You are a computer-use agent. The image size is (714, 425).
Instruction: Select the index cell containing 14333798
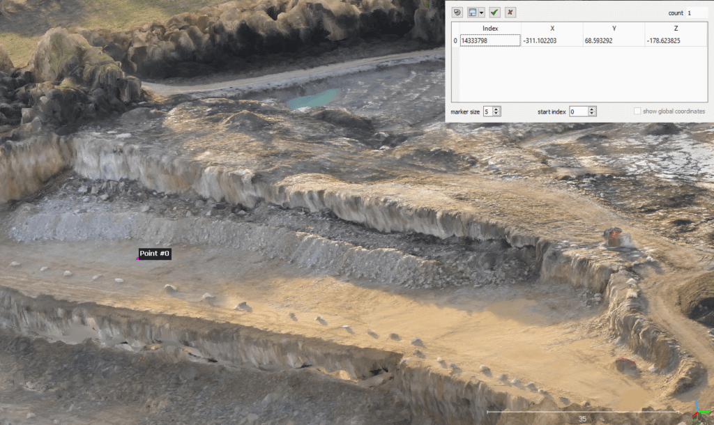[490, 39]
